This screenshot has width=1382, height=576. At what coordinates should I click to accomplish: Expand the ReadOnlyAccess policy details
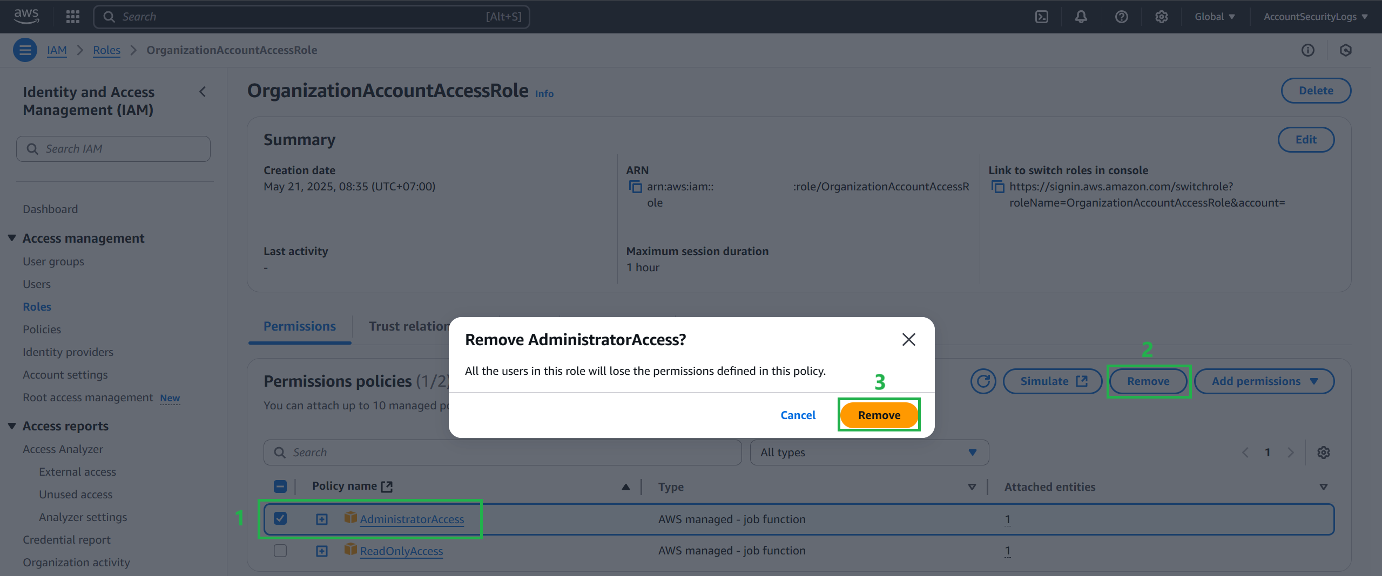tap(322, 551)
